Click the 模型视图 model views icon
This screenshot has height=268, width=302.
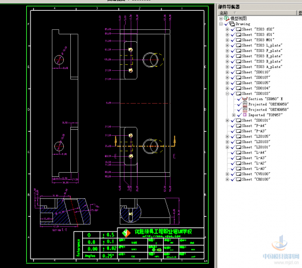[x=227, y=18]
